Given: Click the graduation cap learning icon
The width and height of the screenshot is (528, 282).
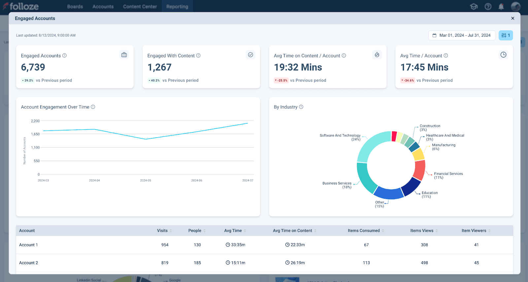Looking at the screenshot, I should (x=474, y=7).
